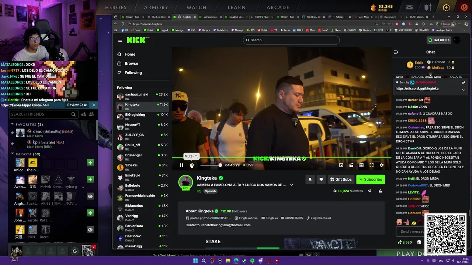Click the kingtekaboss Instagram link
Image resolution: width=472 pixels, height=265 pixels.
tap(246, 218)
